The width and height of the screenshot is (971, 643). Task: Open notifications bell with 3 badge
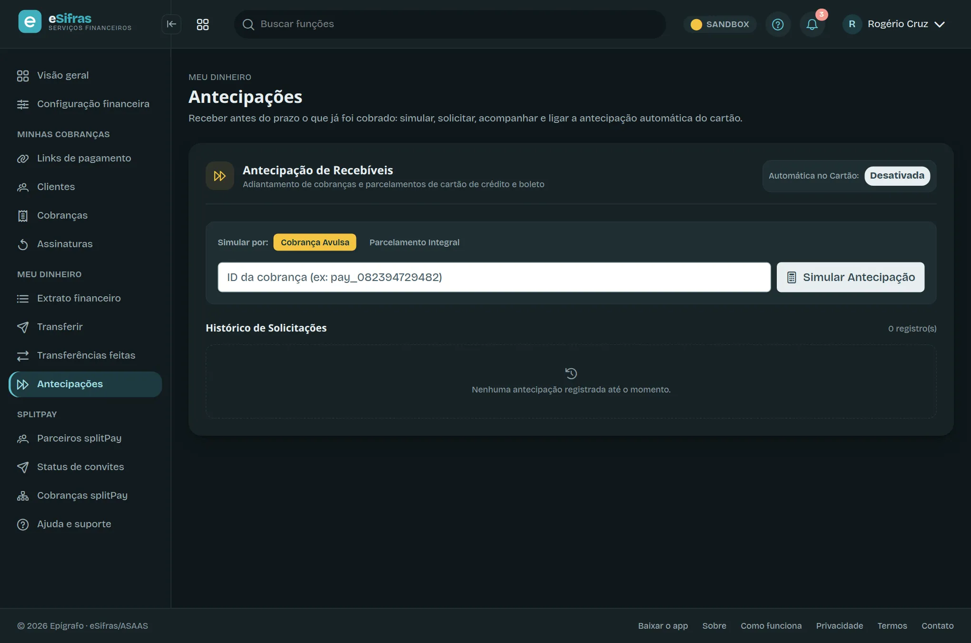[812, 24]
